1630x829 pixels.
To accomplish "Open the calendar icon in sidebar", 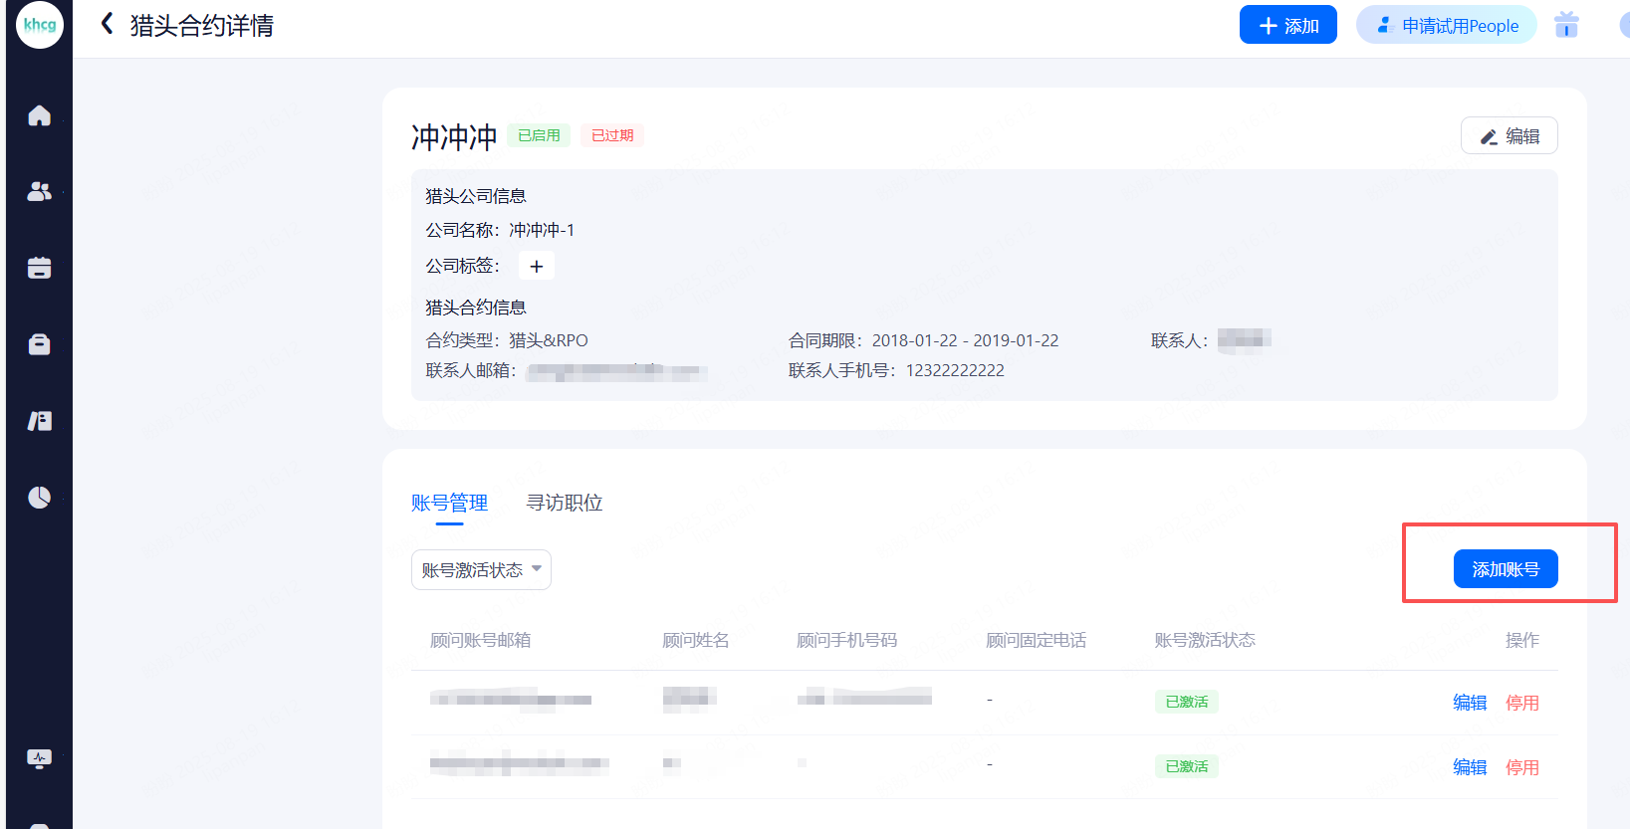I will click(x=40, y=268).
